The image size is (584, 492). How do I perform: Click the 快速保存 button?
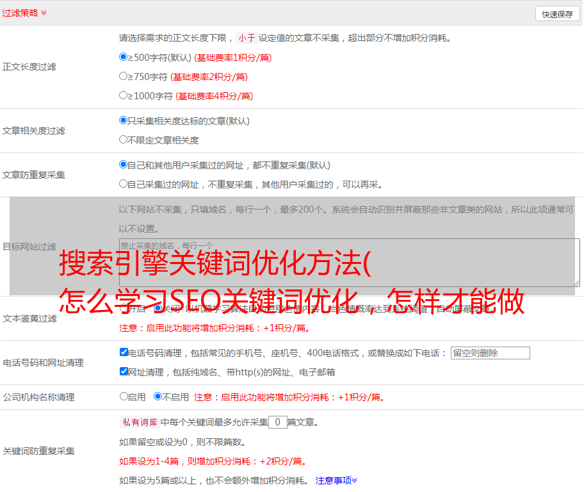pyautogui.click(x=557, y=14)
